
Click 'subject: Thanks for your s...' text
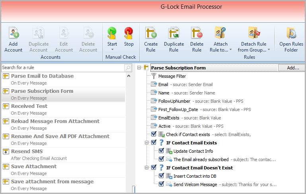(249, 184)
